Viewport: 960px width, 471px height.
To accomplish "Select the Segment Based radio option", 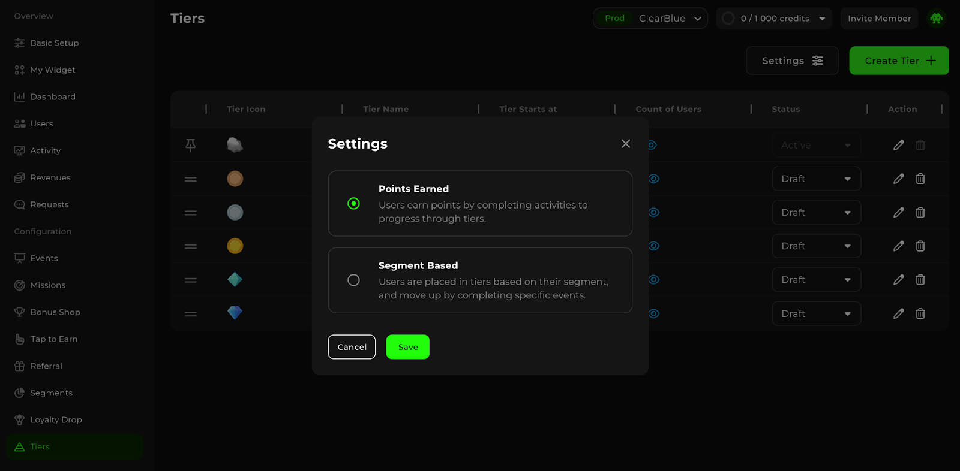I will pyautogui.click(x=354, y=280).
